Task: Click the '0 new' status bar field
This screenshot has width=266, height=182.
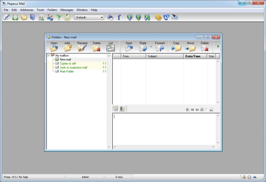Action: coord(119,177)
